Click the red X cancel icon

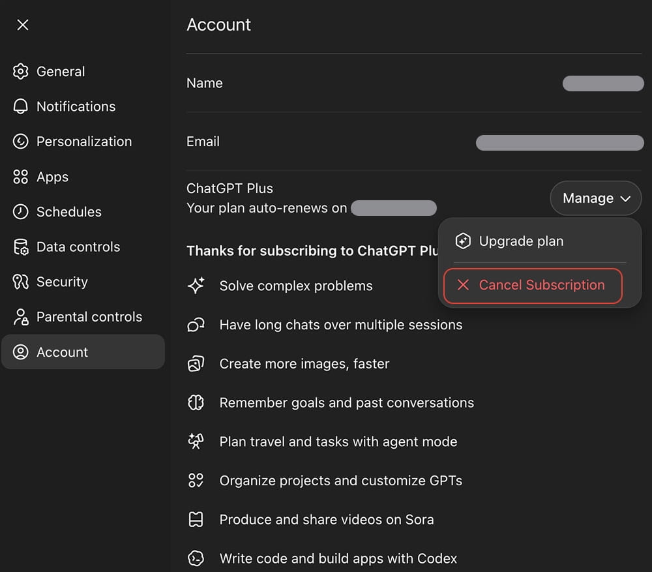(463, 285)
